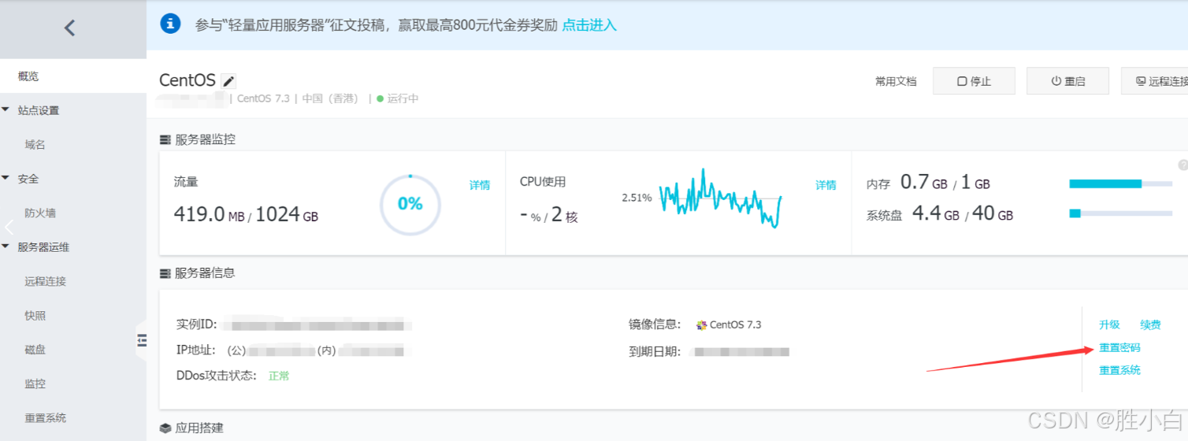Click the 内存 usage progress bar
The width and height of the screenshot is (1188, 441).
[1120, 183]
